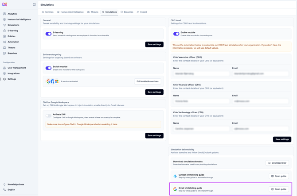Open E-learning sidebar section
297x196 pixels.
(x=13, y=31)
